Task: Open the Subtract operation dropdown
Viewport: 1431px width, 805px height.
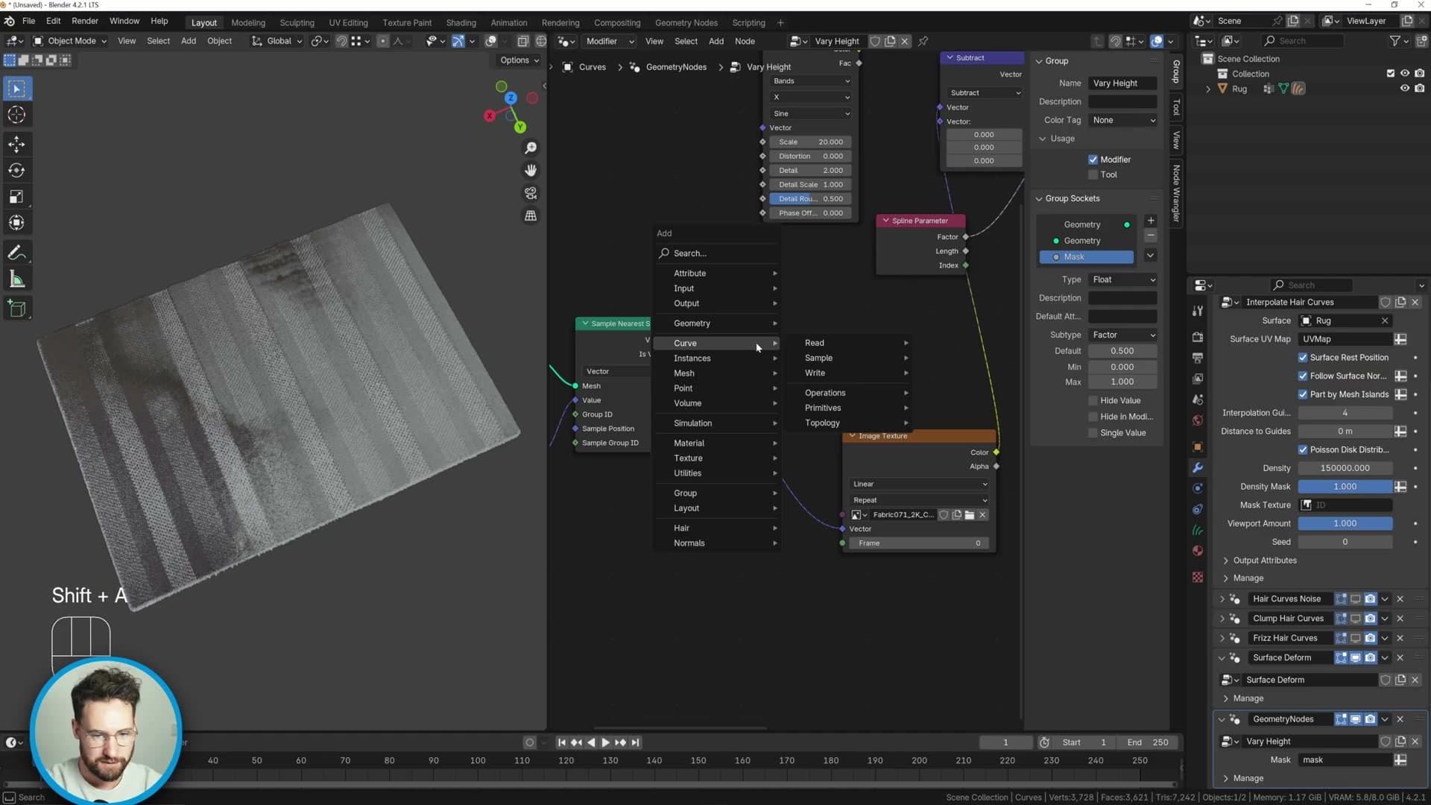Action: tap(985, 92)
